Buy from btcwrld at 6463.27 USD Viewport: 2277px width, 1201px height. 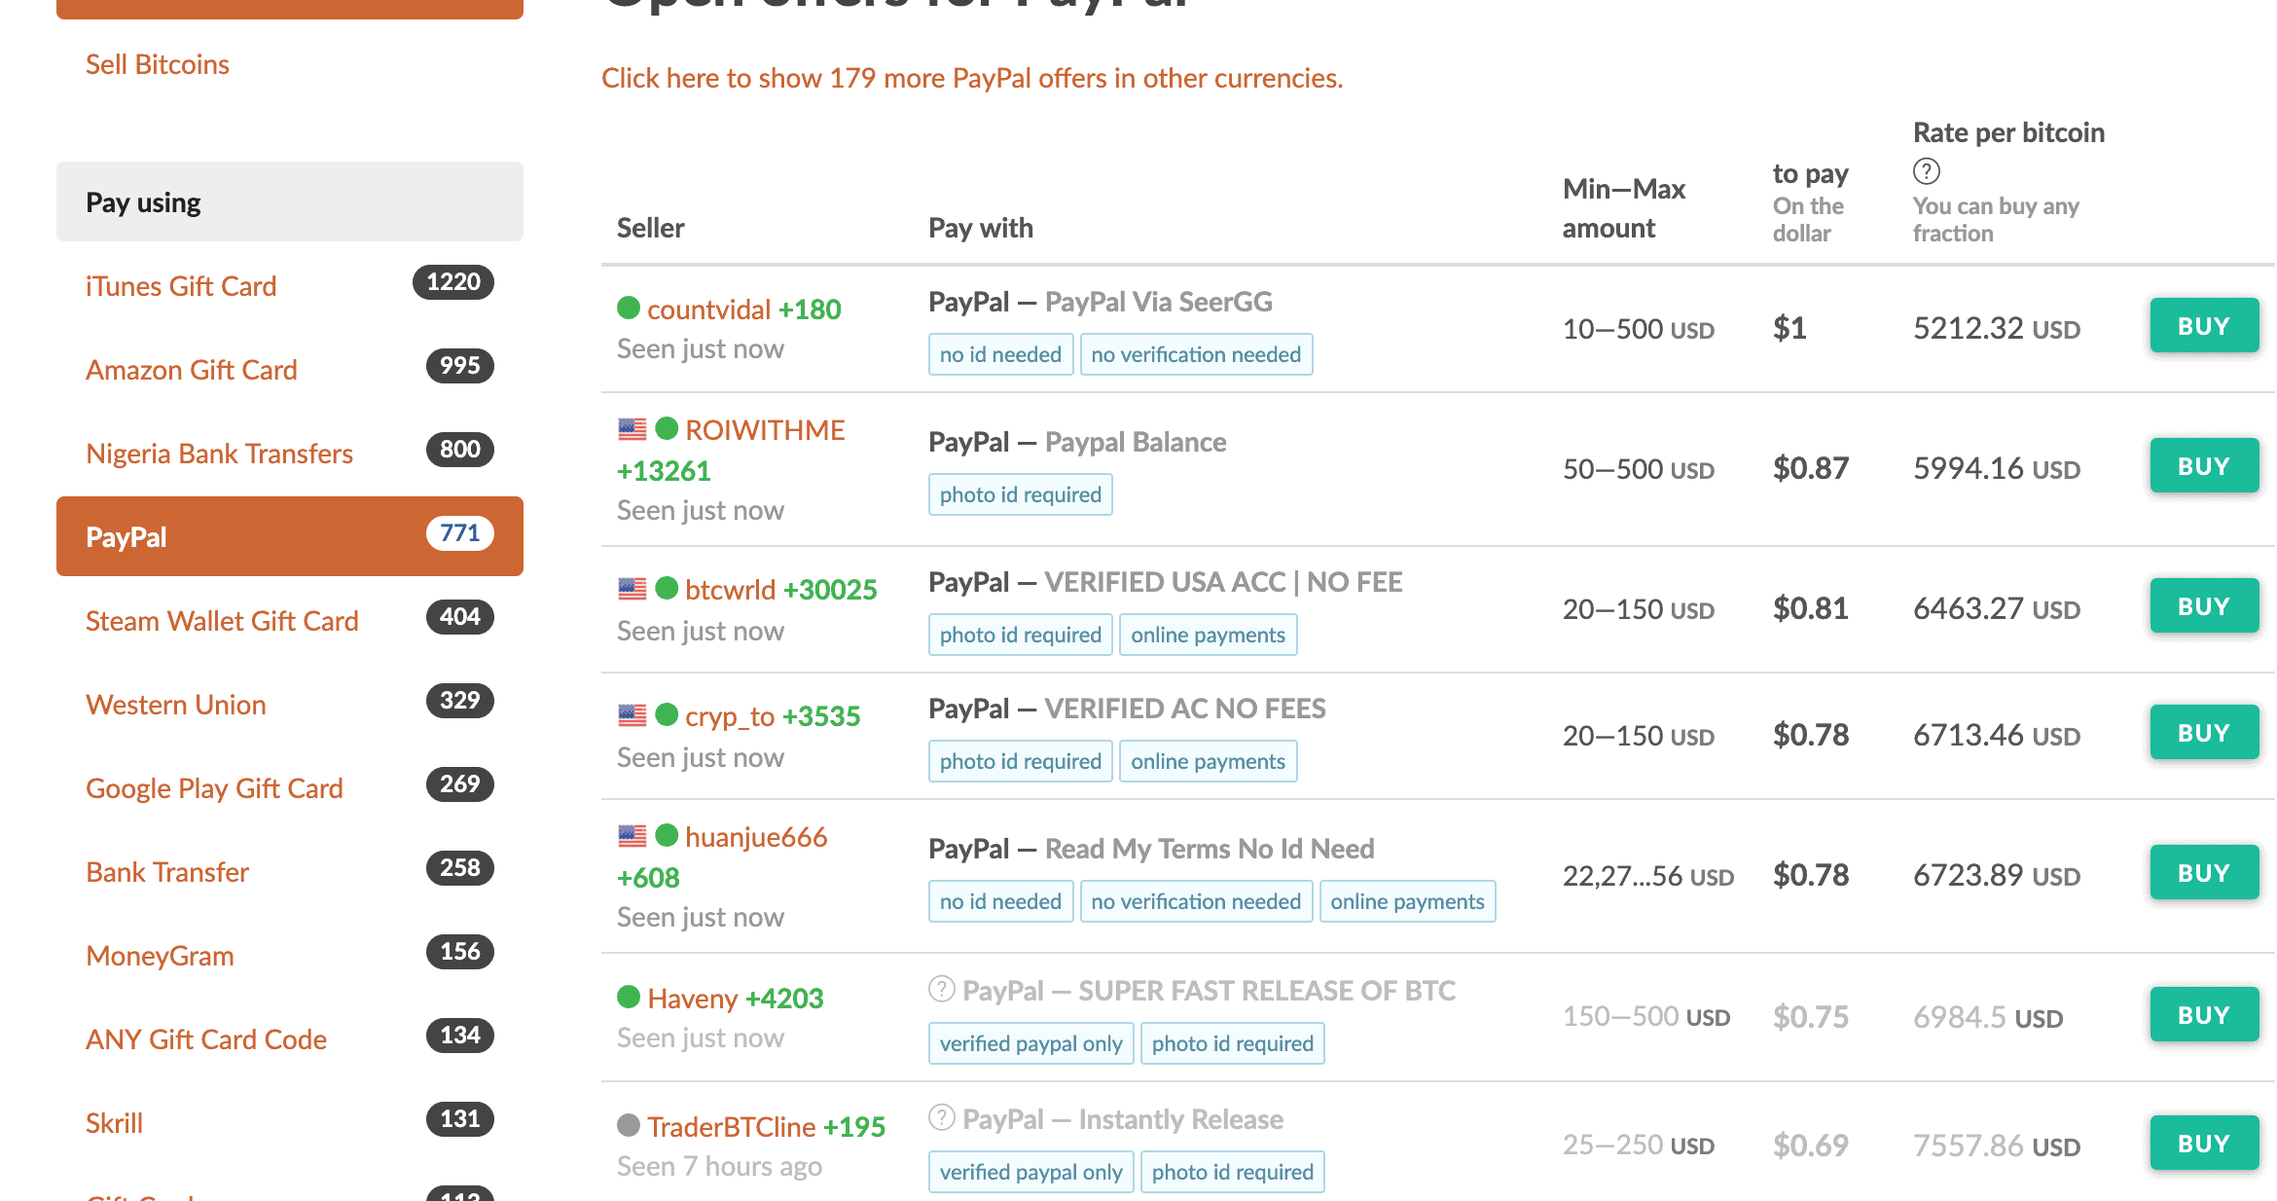(x=2204, y=606)
